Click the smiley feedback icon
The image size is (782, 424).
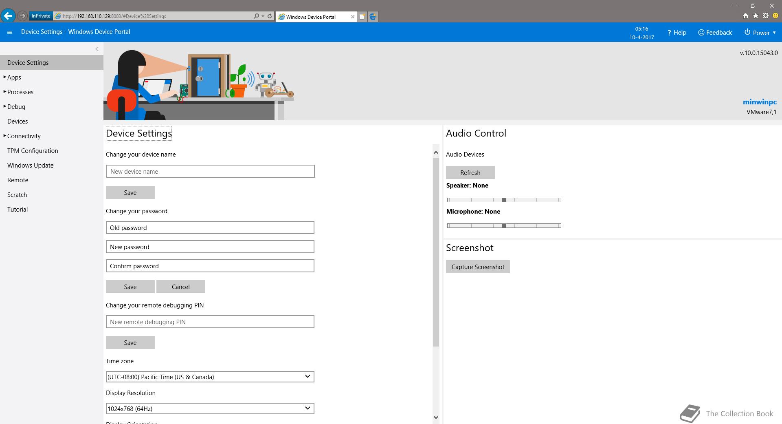tap(775, 16)
